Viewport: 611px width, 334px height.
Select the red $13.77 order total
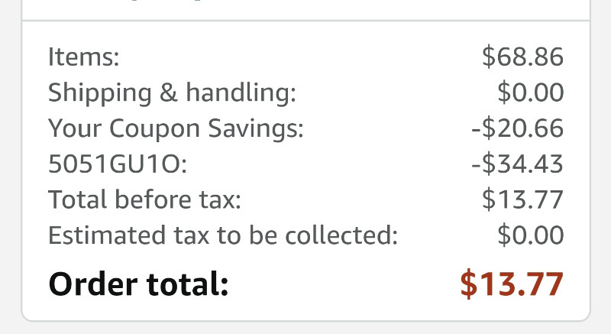512,284
